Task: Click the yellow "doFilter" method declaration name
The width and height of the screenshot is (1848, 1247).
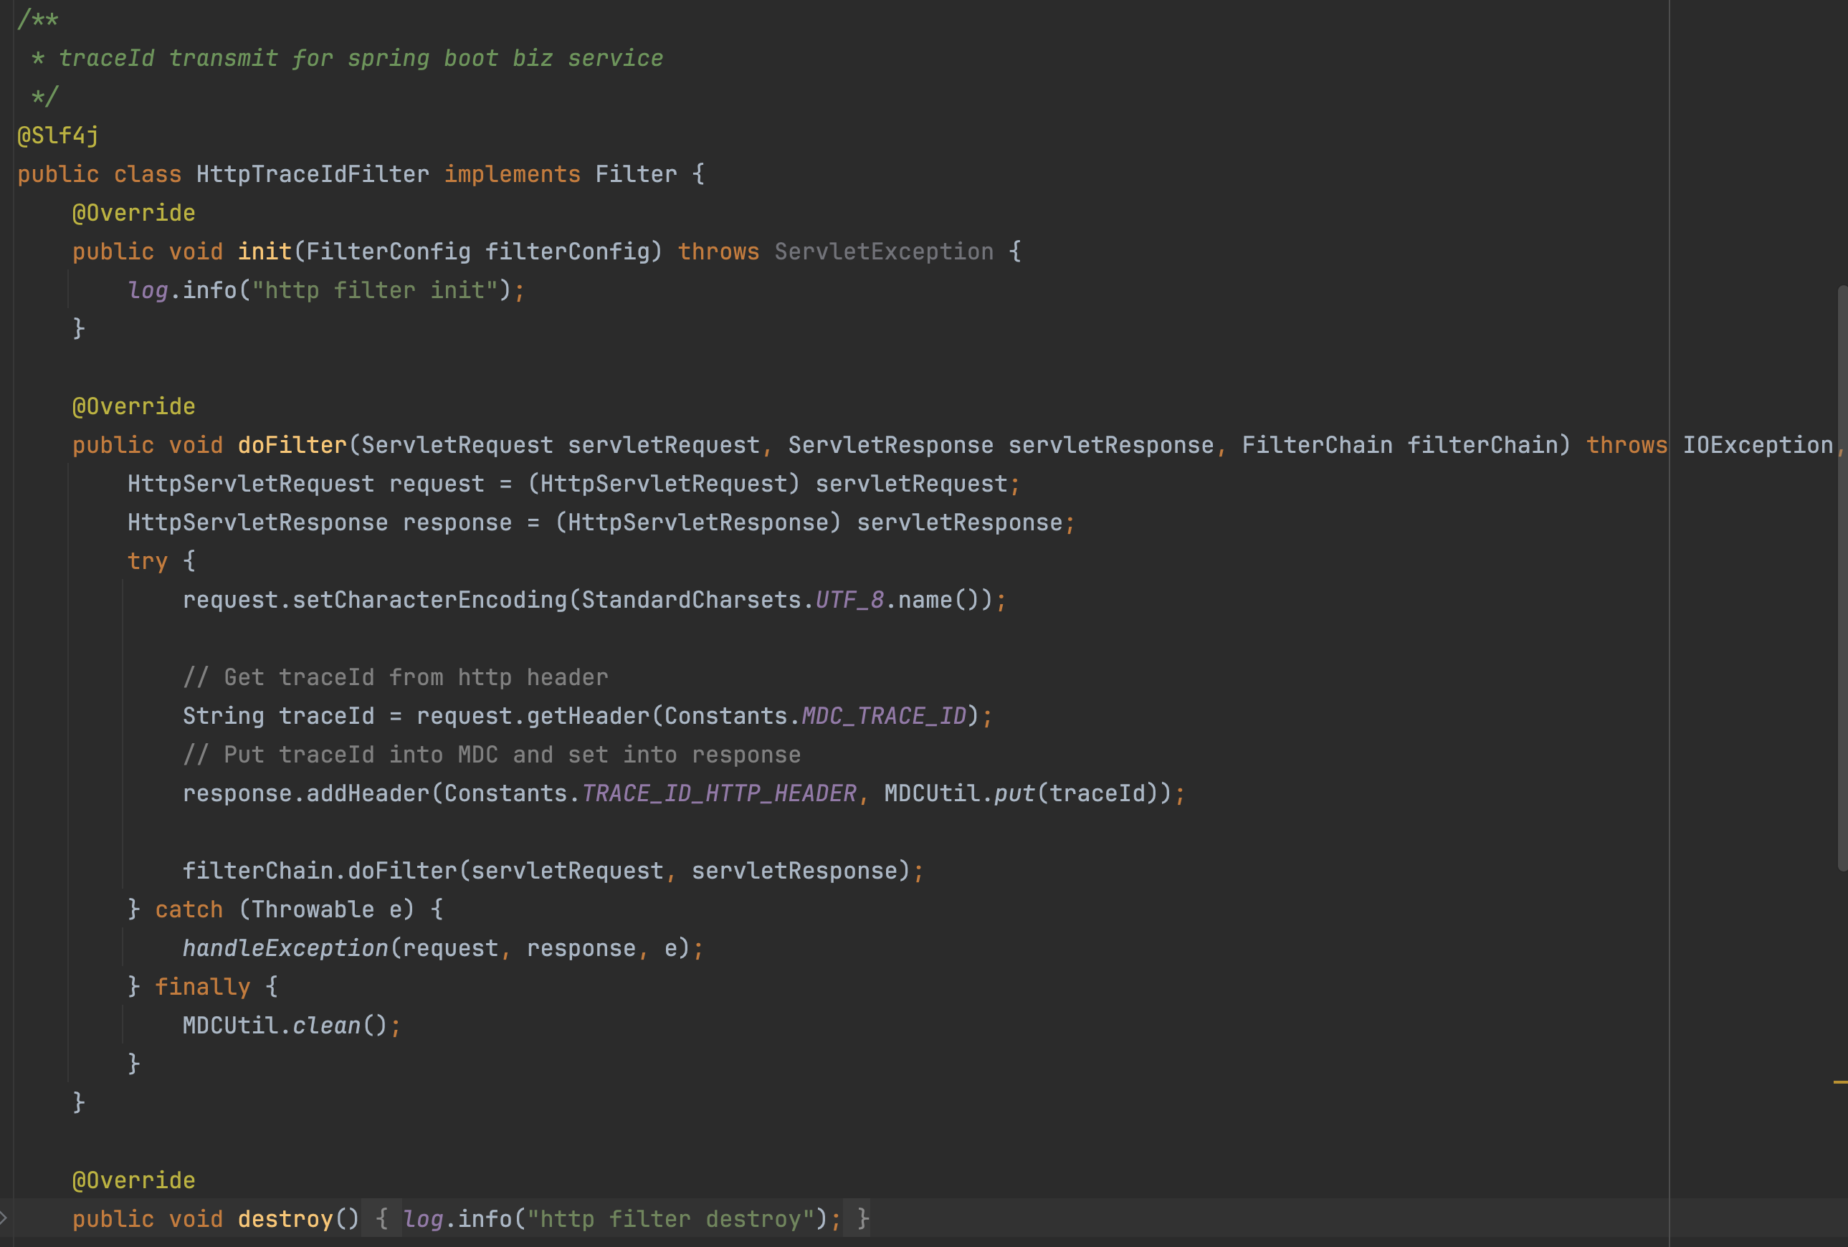Action: click(x=292, y=445)
